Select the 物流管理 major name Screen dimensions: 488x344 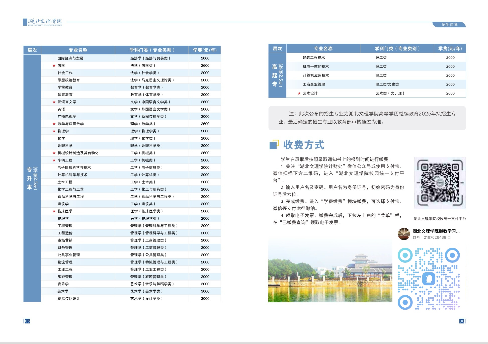click(65, 262)
